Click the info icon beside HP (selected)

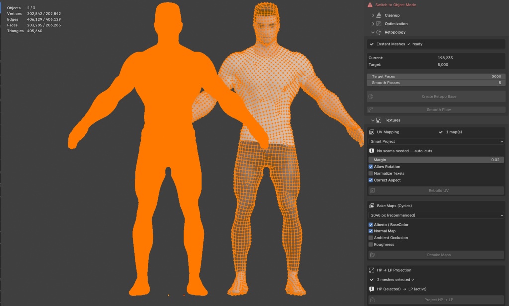coord(372,289)
